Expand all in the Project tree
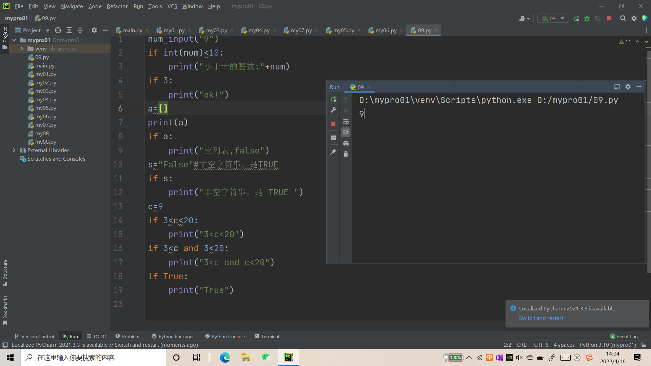Viewport: 651px width, 366px height. point(69,30)
